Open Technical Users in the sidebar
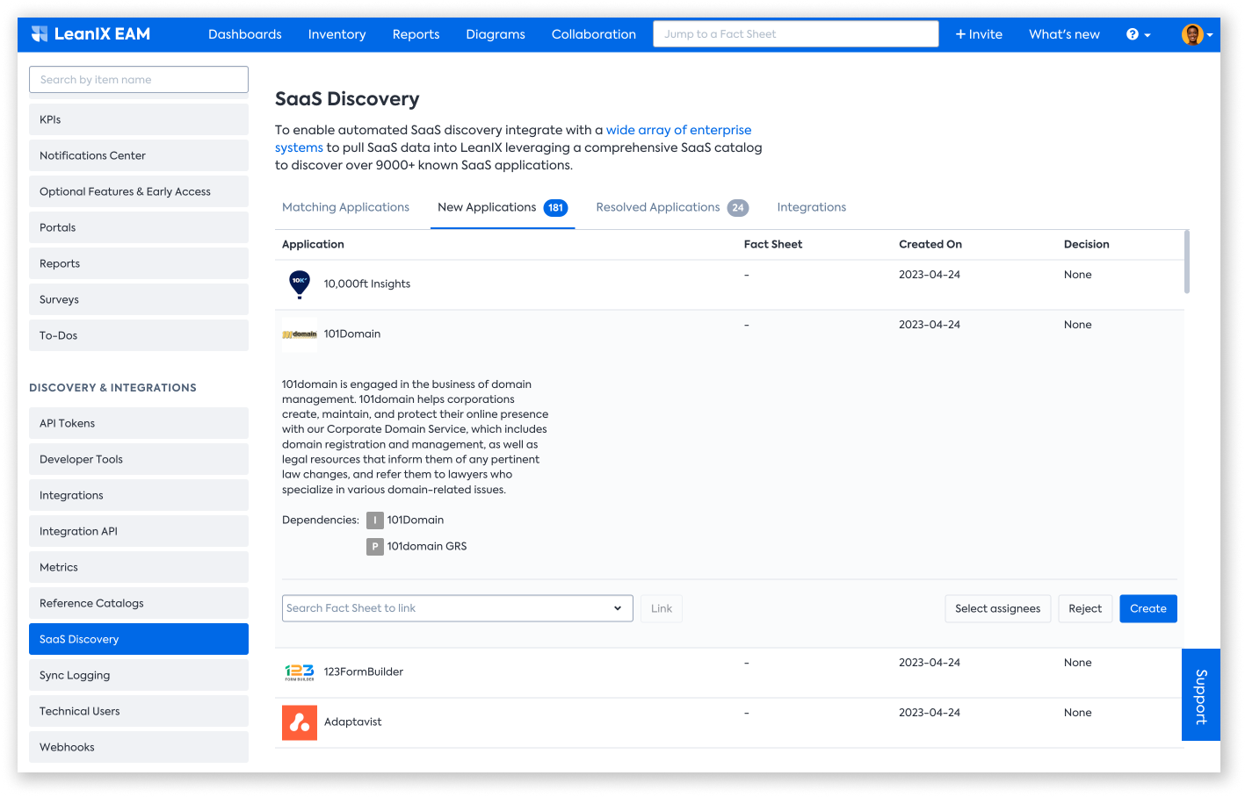Screen dimensions: 1245x797 pos(139,711)
